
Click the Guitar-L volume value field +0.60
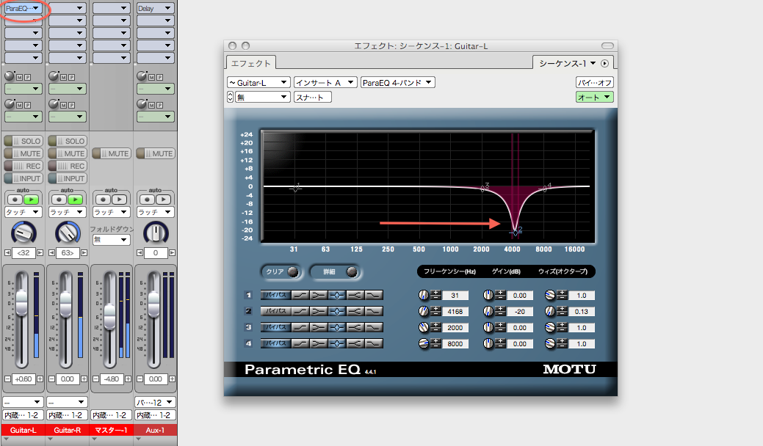23,379
